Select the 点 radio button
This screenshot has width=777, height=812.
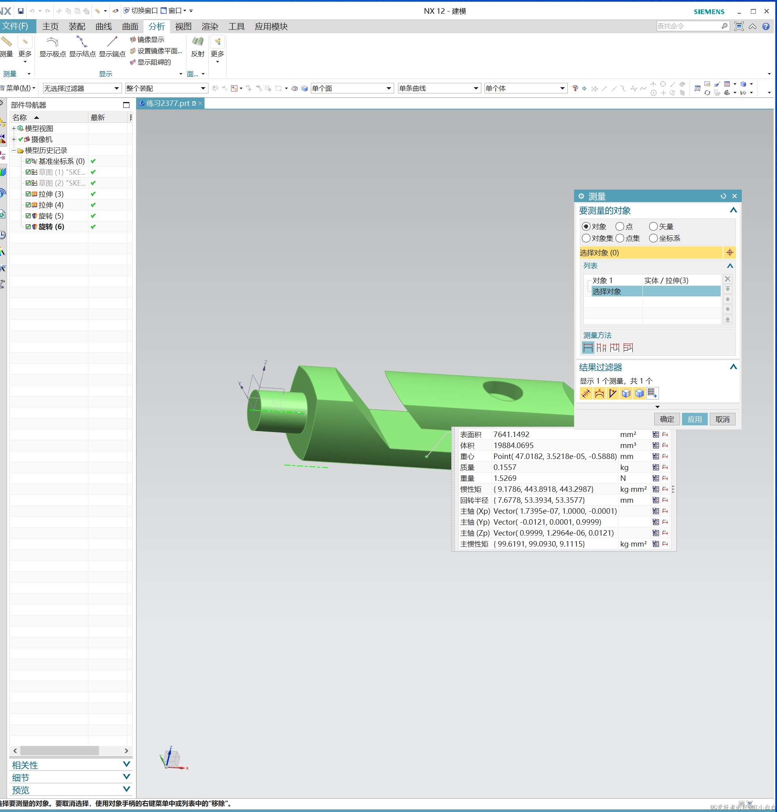(620, 226)
